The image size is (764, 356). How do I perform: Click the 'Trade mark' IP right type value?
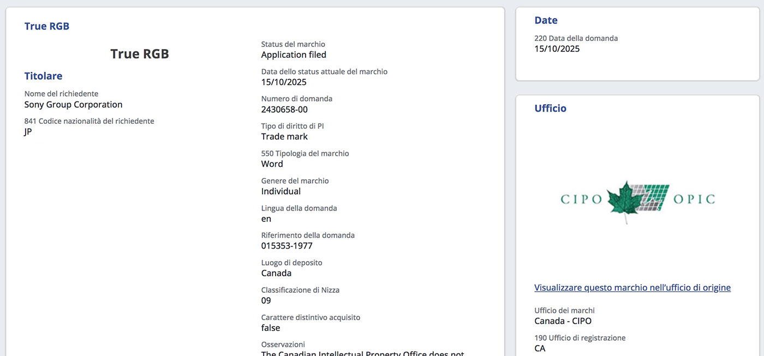pyautogui.click(x=284, y=137)
